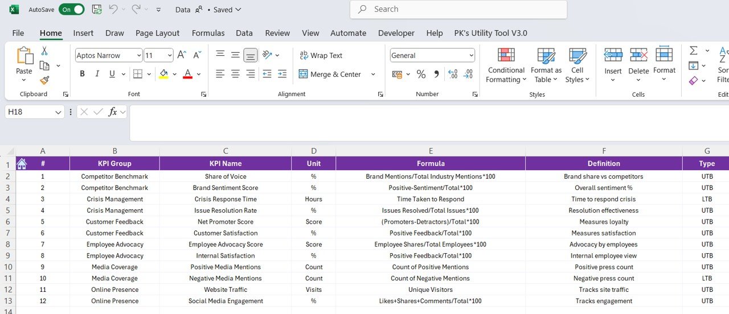This screenshot has height=314, width=729.
Task: Apply the yellow fill color swatch
Action: [x=164, y=74]
